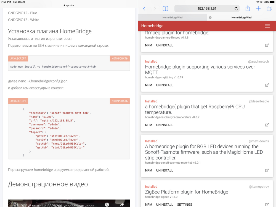Switch to the inactive HomeBridgeVlad tab
This screenshot has height=207, width=276.
(172, 17)
